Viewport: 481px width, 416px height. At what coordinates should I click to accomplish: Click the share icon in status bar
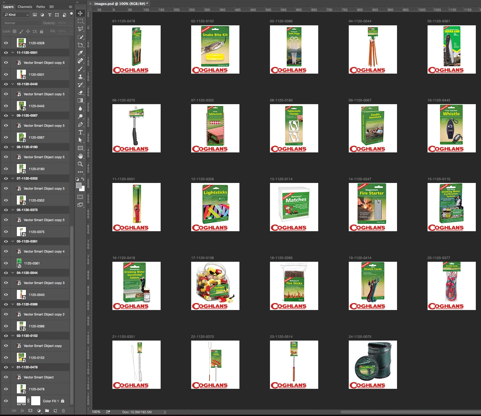pyautogui.click(x=108, y=412)
